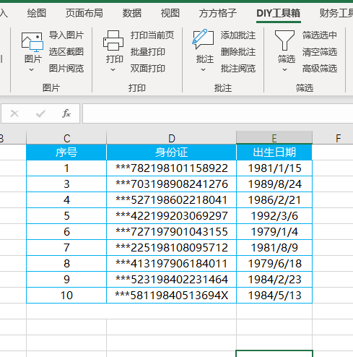Select column D header
The image size is (353, 357).
(171, 138)
